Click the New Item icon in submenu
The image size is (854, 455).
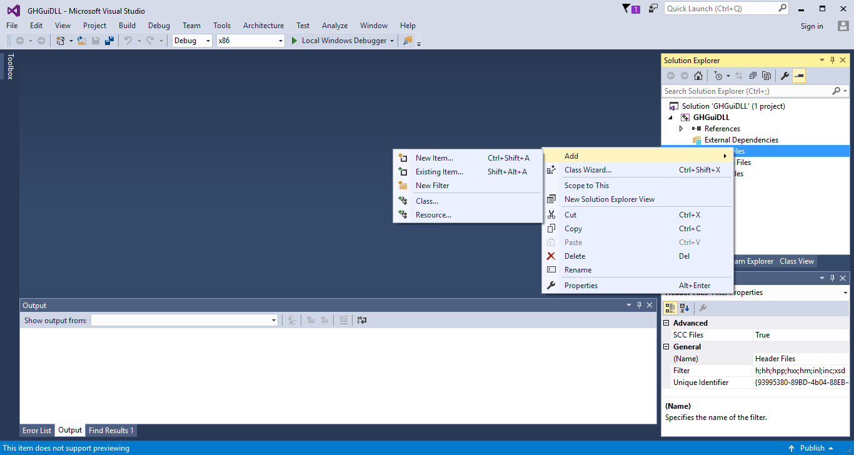click(x=403, y=158)
